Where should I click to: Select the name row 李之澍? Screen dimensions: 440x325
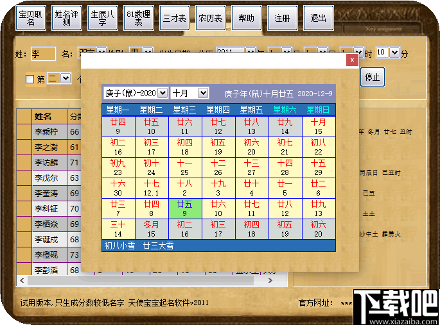(49, 147)
